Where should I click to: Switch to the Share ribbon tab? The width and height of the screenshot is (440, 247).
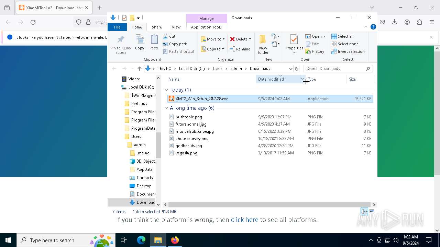[x=157, y=27]
